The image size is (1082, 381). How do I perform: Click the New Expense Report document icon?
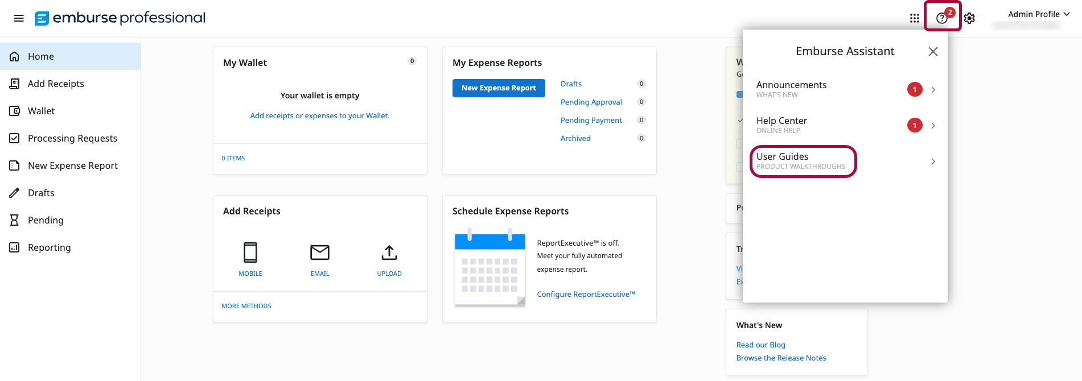[15, 165]
